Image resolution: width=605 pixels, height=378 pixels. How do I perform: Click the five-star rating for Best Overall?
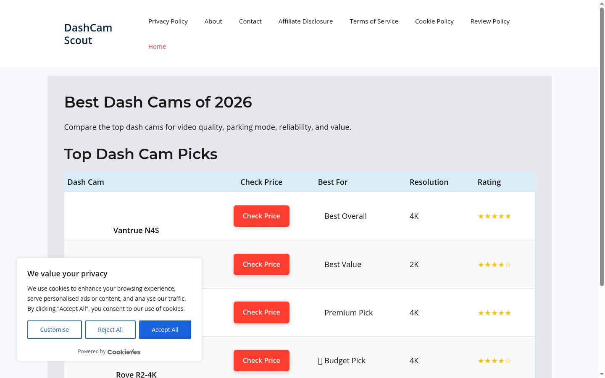(x=495, y=216)
